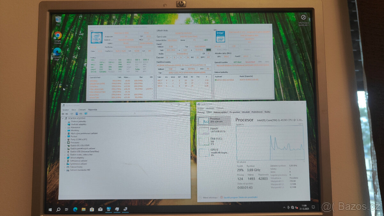Click scan for hardware changes icon in Device Manager
The height and width of the screenshot is (216, 384).
pyautogui.click(x=85, y=113)
